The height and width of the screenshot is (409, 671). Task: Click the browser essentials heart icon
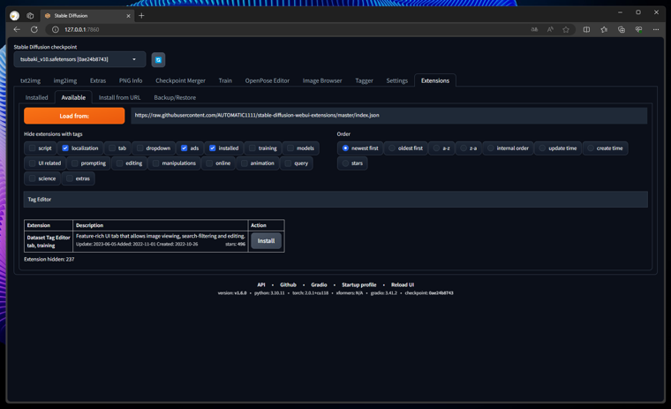coord(638,29)
